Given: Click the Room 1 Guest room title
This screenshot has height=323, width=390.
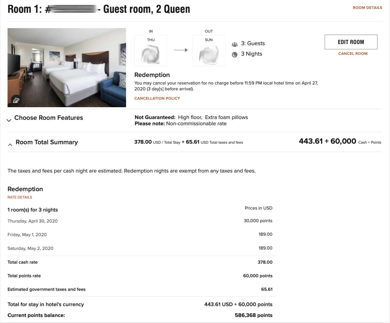Looking at the screenshot, I should coord(99,9).
